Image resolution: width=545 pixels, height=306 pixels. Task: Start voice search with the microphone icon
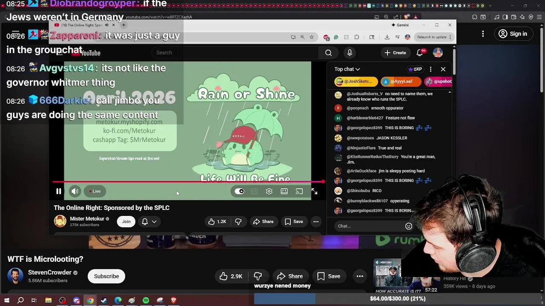point(350,53)
